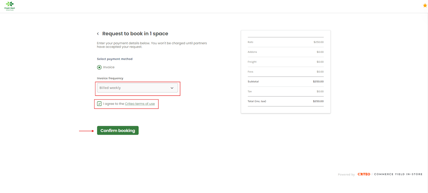The image size is (428, 193).
Task: Click the chevron arrow in the frequency dropdown
Action: pyautogui.click(x=172, y=88)
